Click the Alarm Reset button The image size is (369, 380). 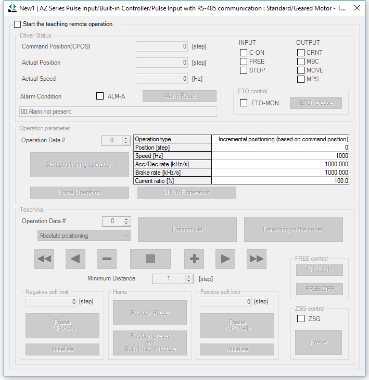pyautogui.click(x=180, y=96)
